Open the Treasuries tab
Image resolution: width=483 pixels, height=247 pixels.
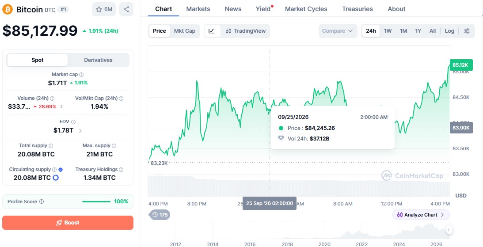tap(357, 9)
